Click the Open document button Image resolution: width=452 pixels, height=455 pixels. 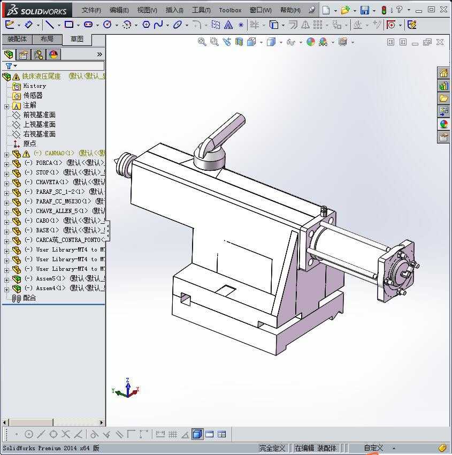(x=345, y=10)
